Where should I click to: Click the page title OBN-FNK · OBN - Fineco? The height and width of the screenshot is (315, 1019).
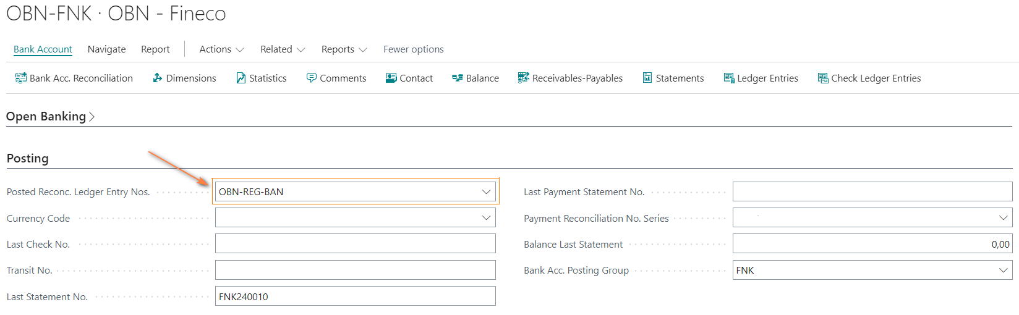(x=116, y=13)
